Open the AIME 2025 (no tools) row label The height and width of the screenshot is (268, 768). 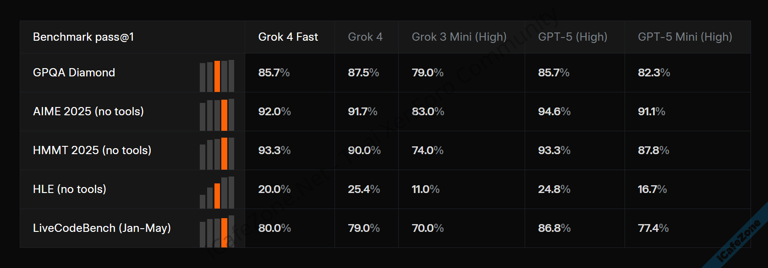(88, 112)
